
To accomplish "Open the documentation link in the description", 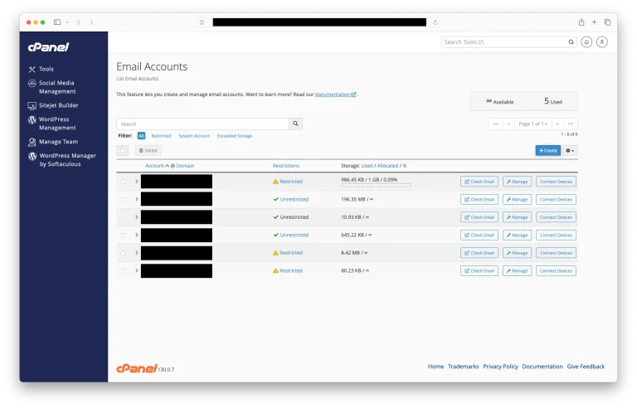I will 335,95.
